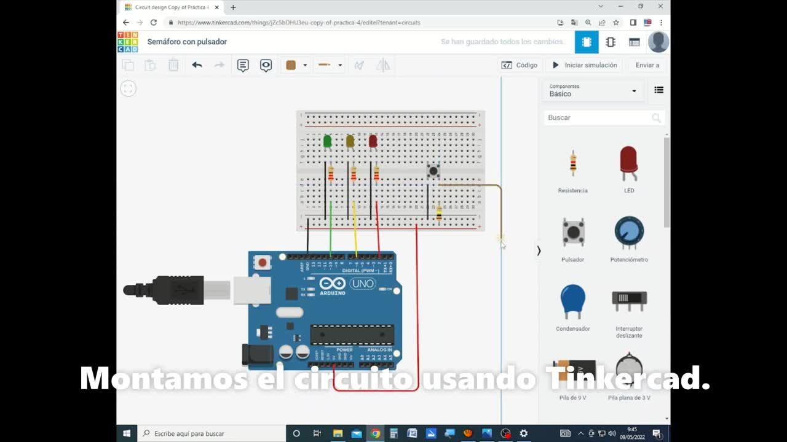Click the brown wire color swatch

291,65
